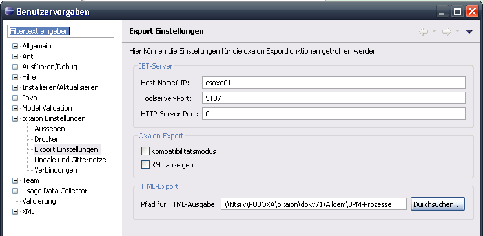Click the Filtertext eingeben search field
The height and width of the screenshot is (236, 483).
pyautogui.click(x=61, y=31)
